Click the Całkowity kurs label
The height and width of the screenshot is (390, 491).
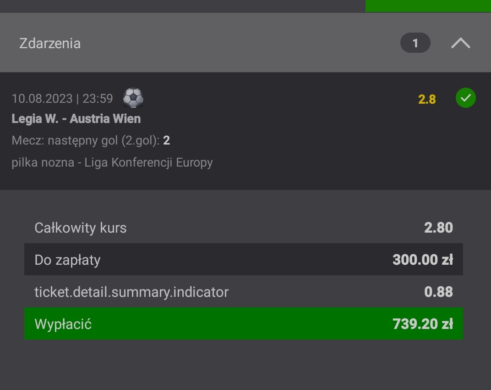tap(81, 228)
